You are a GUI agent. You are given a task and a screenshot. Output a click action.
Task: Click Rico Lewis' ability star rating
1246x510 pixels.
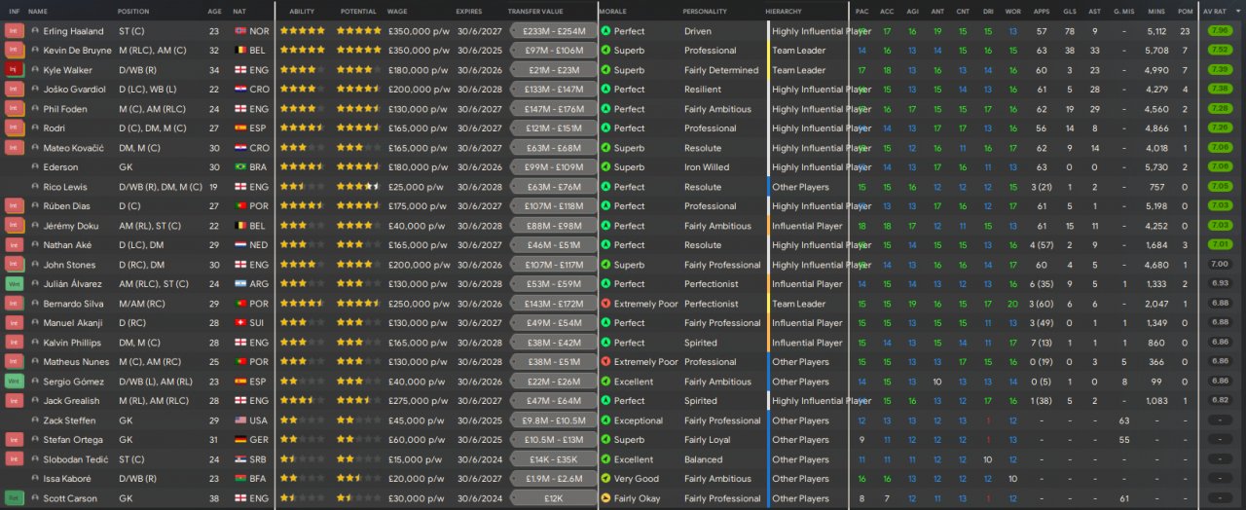tap(303, 187)
